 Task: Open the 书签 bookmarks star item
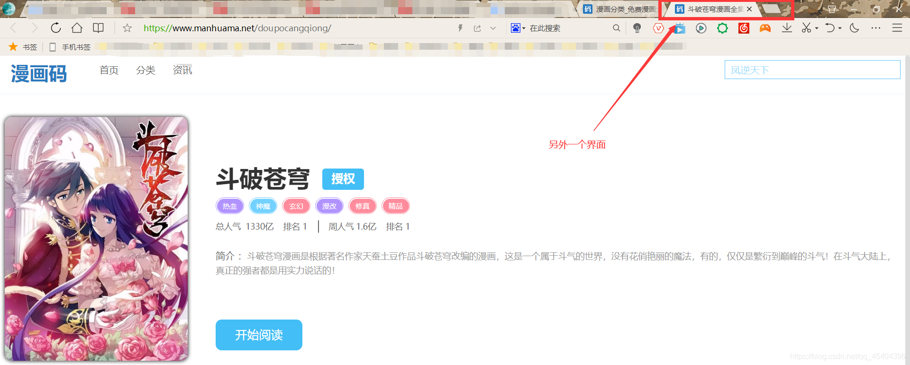point(23,47)
